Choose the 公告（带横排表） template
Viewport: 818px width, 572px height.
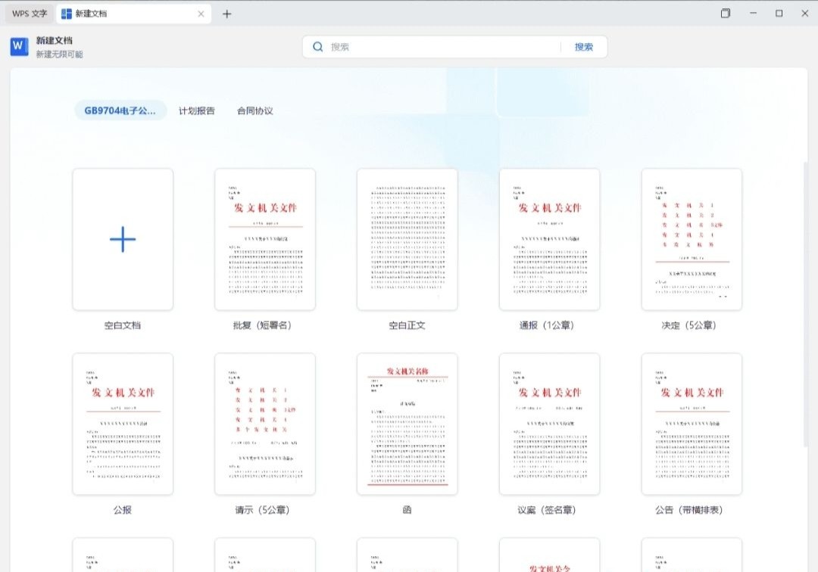click(692, 424)
